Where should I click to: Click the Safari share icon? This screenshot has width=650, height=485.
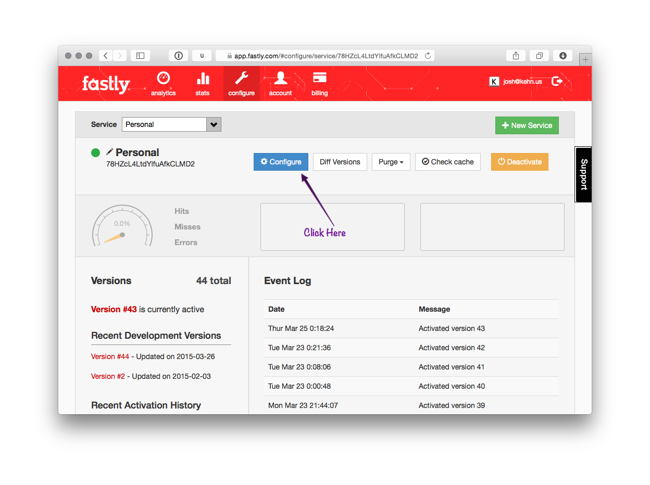coord(516,56)
